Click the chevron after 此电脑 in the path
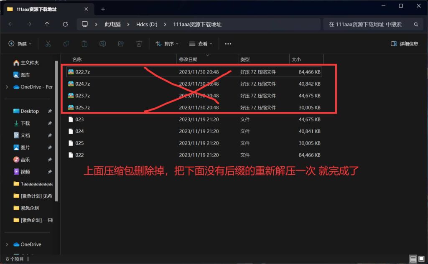Image resolution: width=428 pixels, height=264 pixels. (x=128, y=25)
